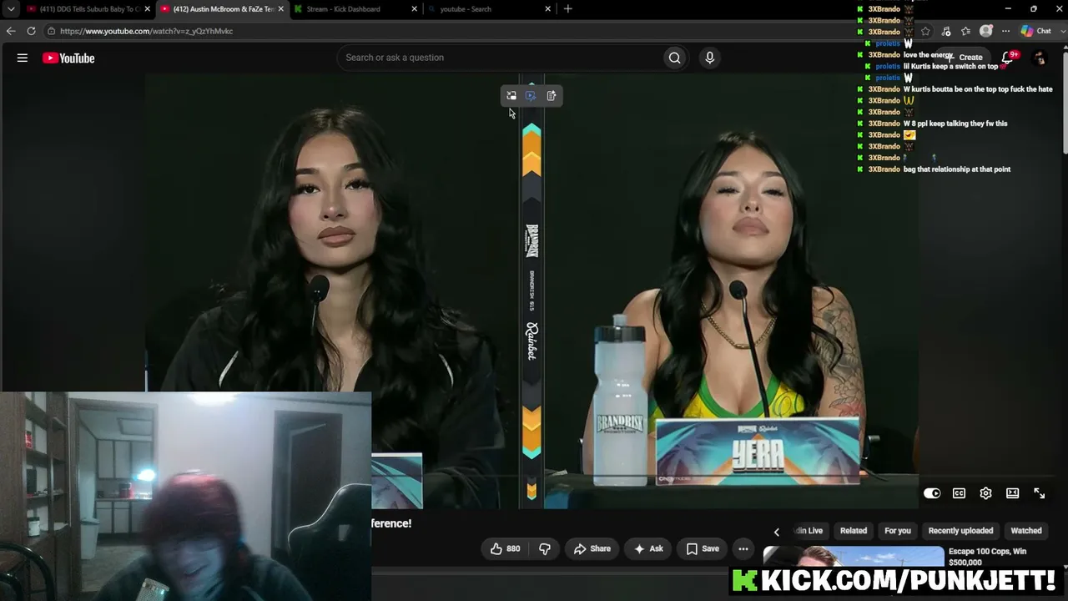
Task: Click the Ask button
Action: pos(648,548)
